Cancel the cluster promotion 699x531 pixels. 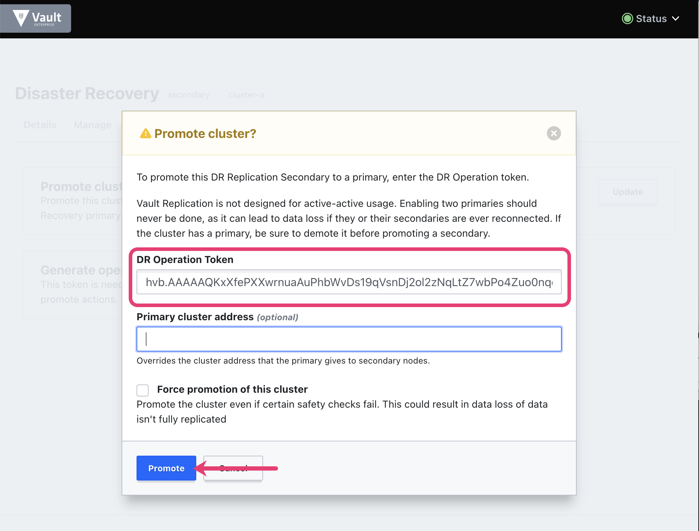(x=233, y=468)
